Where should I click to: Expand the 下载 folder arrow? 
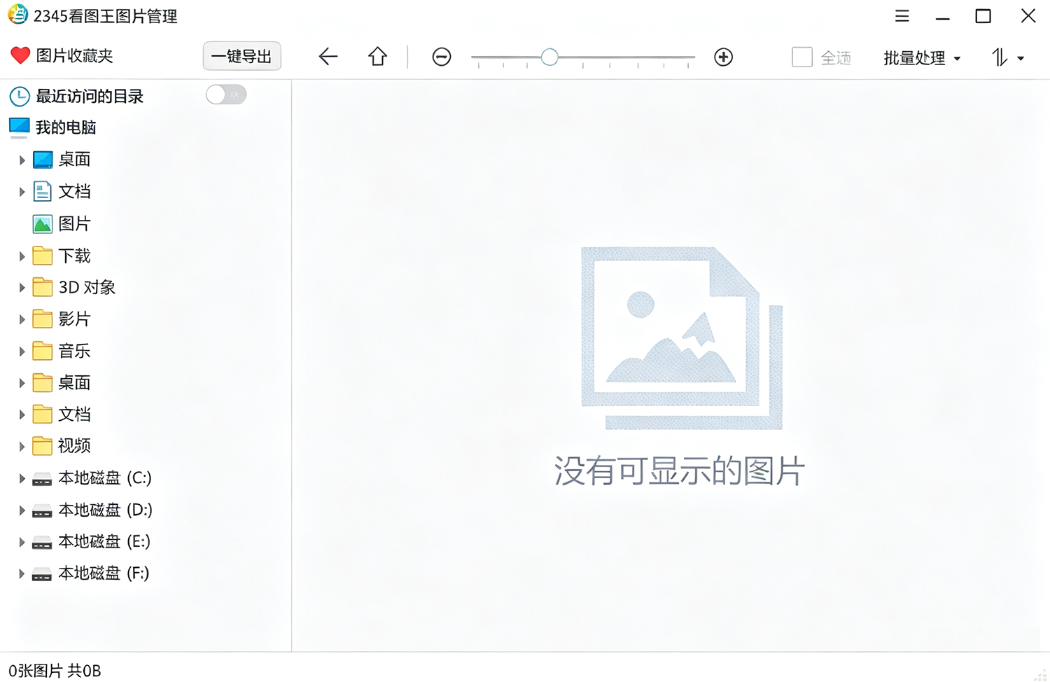click(x=22, y=256)
